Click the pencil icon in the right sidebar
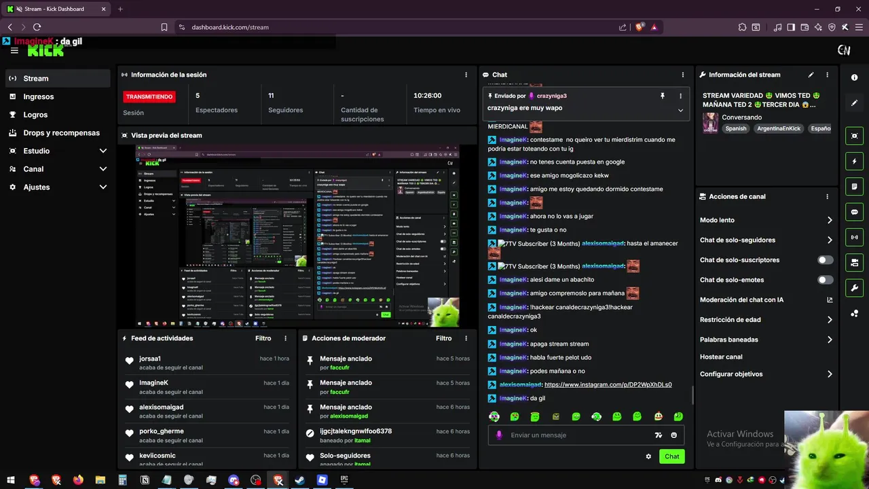869x489 pixels. 854,103
